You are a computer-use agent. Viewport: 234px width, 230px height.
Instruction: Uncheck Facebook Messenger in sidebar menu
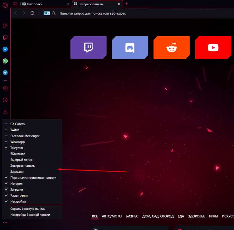(32, 136)
